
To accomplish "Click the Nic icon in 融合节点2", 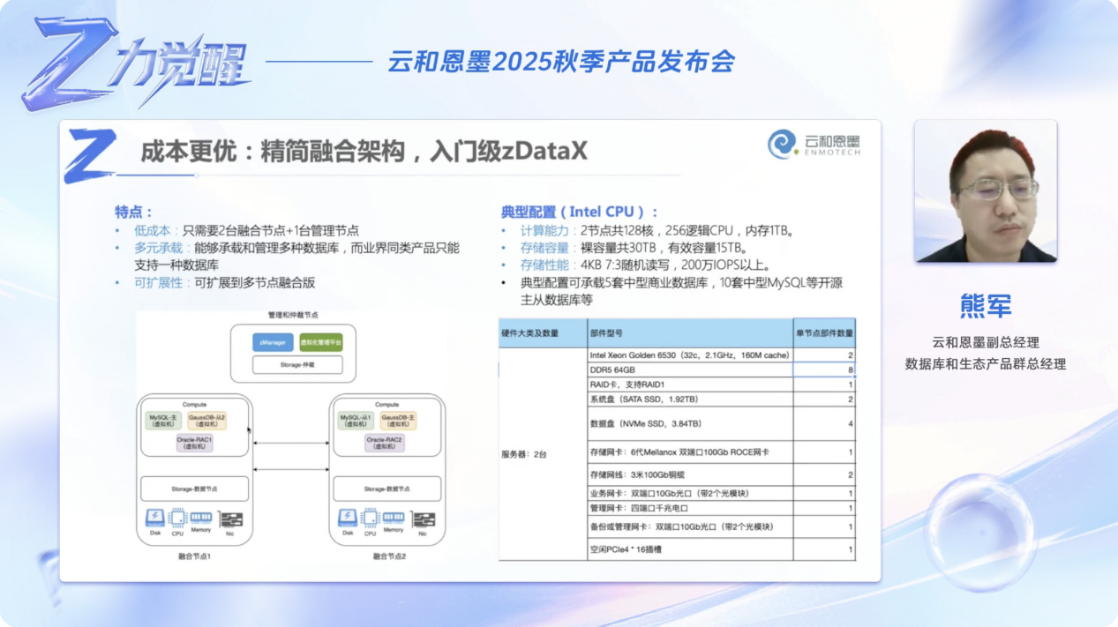I will [x=424, y=519].
